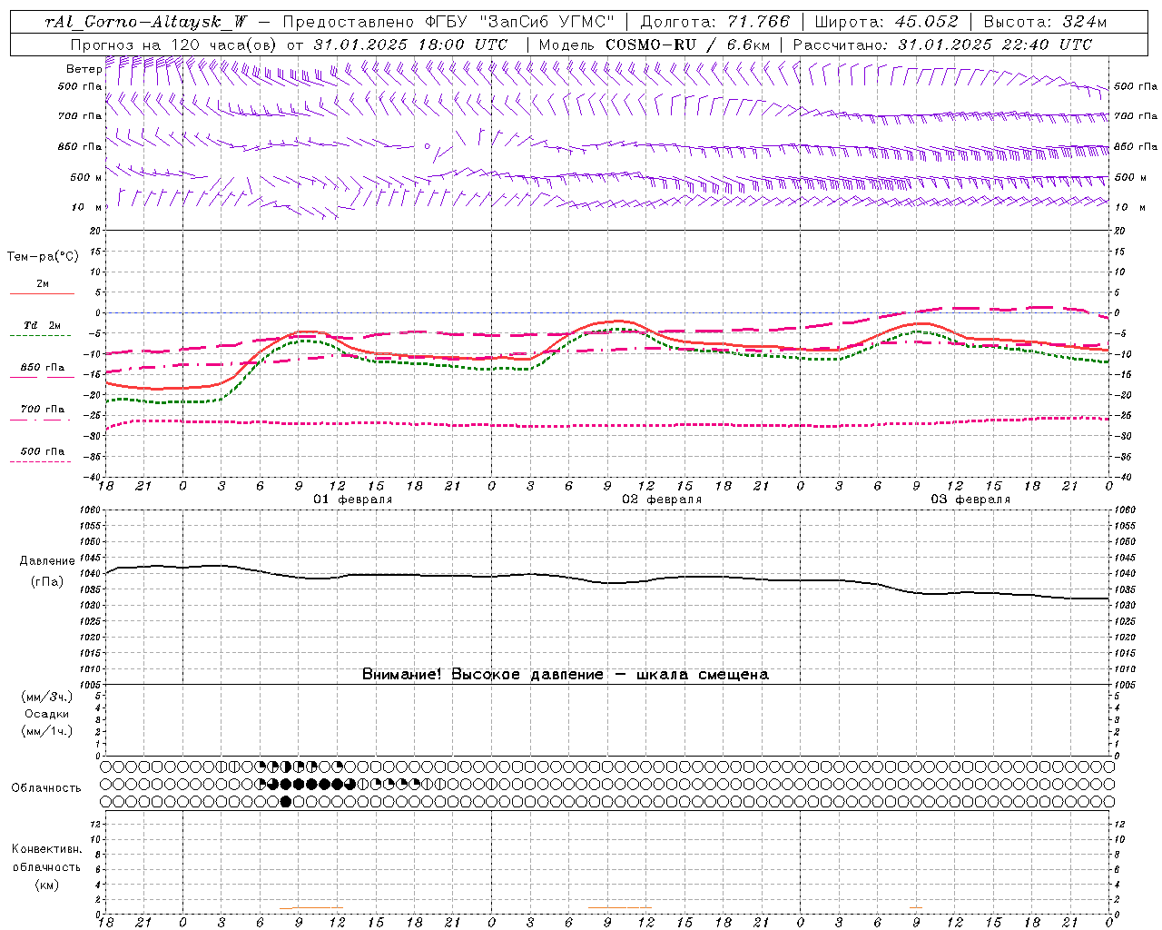Click the 01 февраля date label
The height and width of the screenshot is (930, 1162).
[353, 500]
